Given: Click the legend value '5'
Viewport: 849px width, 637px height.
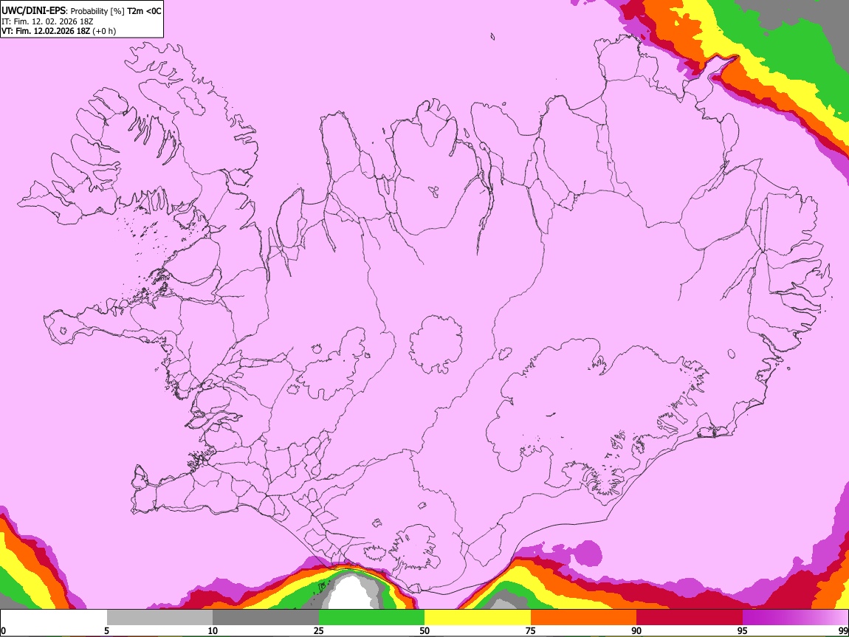Looking at the screenshot, I should pos(106,630).
